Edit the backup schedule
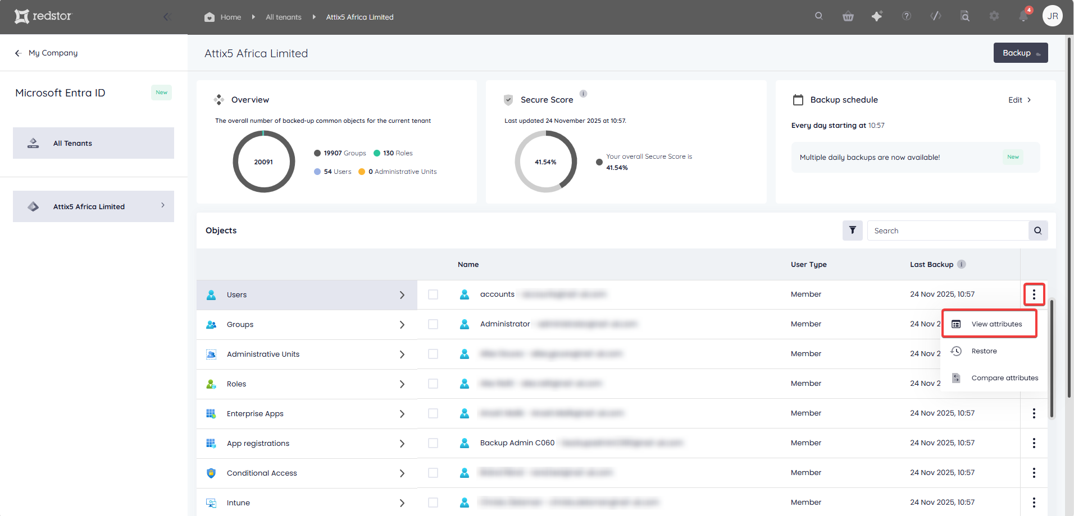The image size is (1074, 516). (1020, 100)
